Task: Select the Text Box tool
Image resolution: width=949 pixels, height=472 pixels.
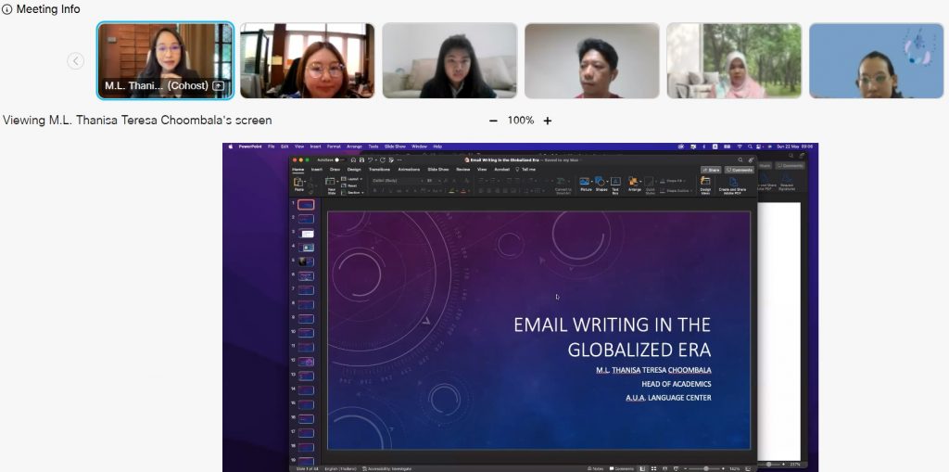Action: (x=615, y=183)
